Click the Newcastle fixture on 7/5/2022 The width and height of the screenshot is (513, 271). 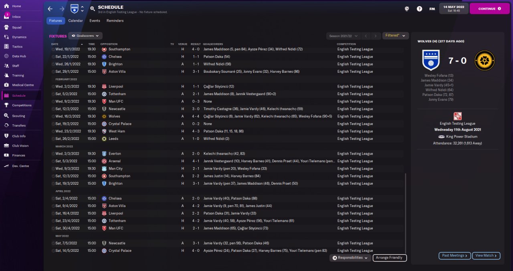tap(227, 243)
